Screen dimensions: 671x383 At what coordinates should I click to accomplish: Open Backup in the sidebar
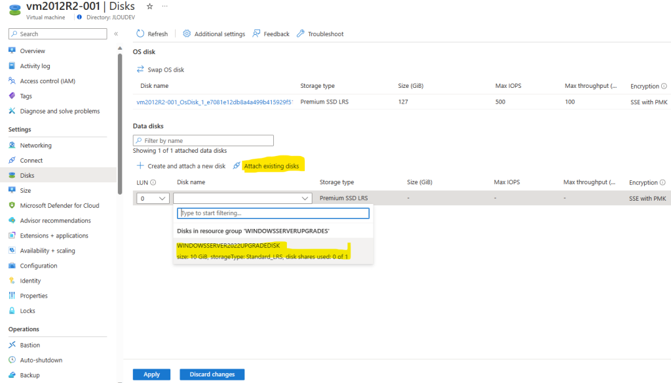pyautogui.click(x=29, y=375)
